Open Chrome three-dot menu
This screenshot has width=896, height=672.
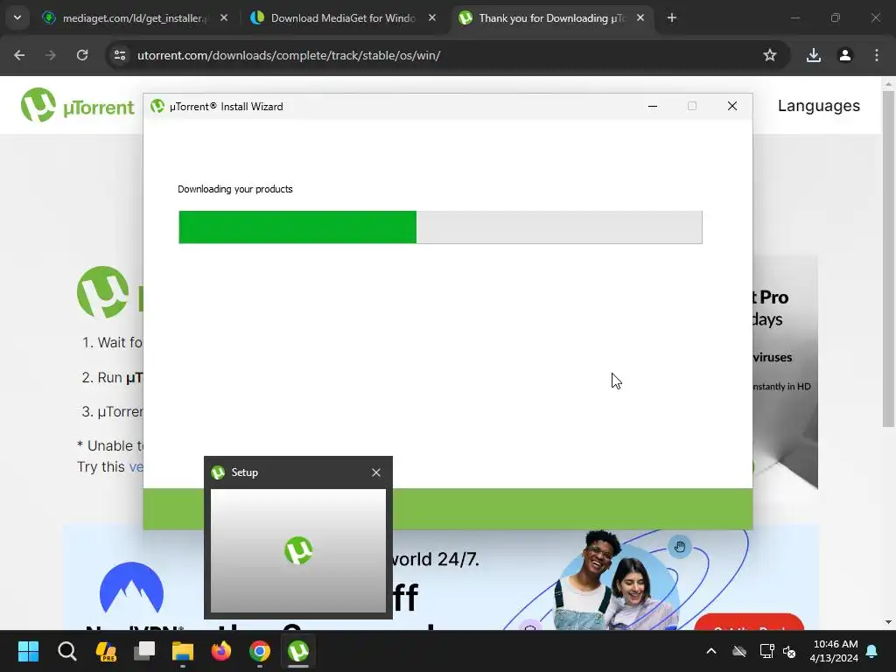877,55
